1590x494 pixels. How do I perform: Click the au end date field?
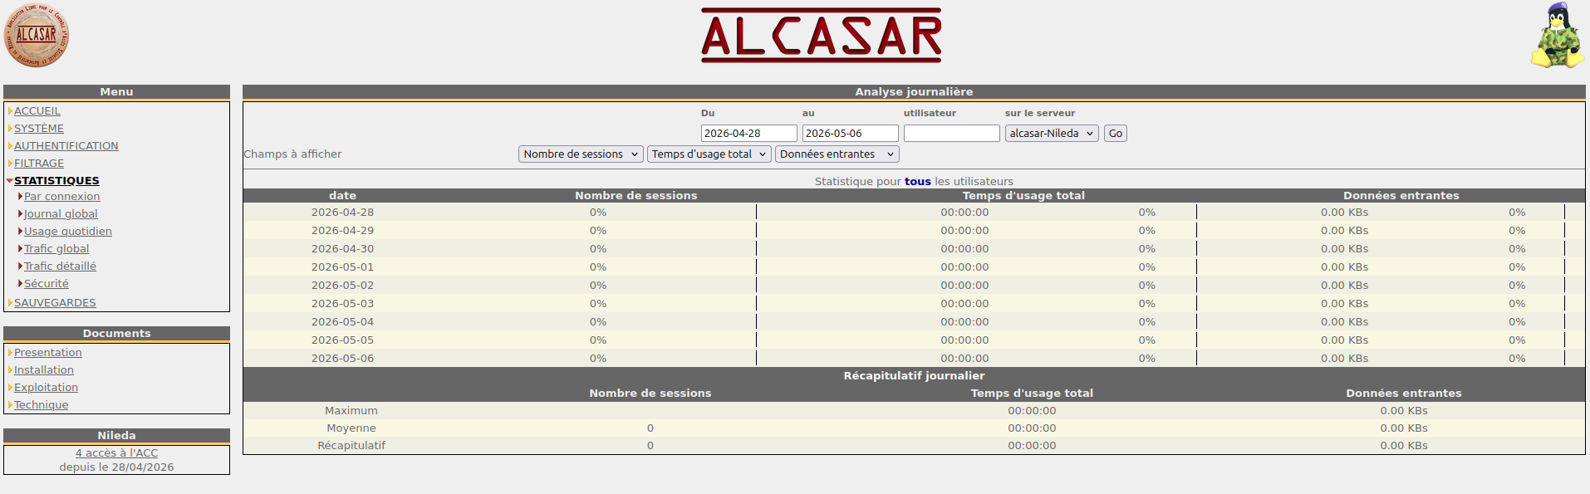coord(851,134)
